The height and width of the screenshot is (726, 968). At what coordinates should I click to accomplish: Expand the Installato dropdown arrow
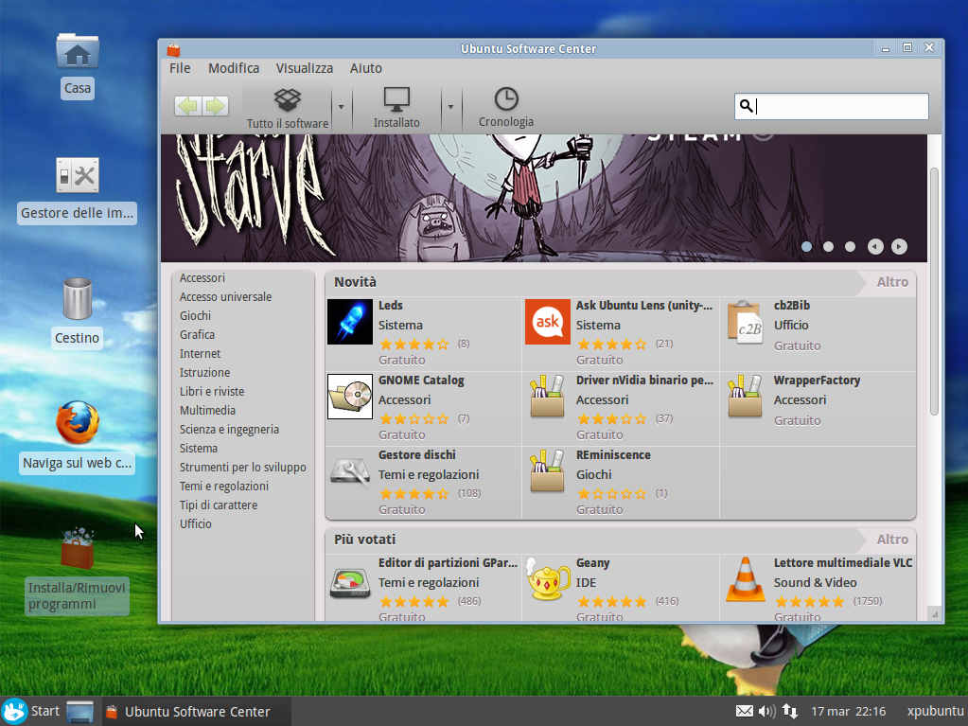click(x=450, y=107)
